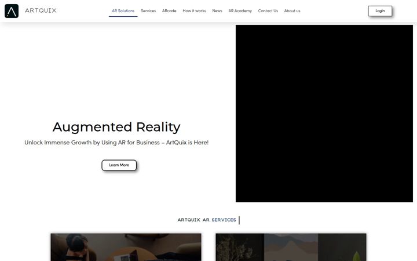The image size is (417, 261).
Task: Click the 'Unlock Immense Growth' tagline text
Action: pyautogui.click(x=116, y=143)
